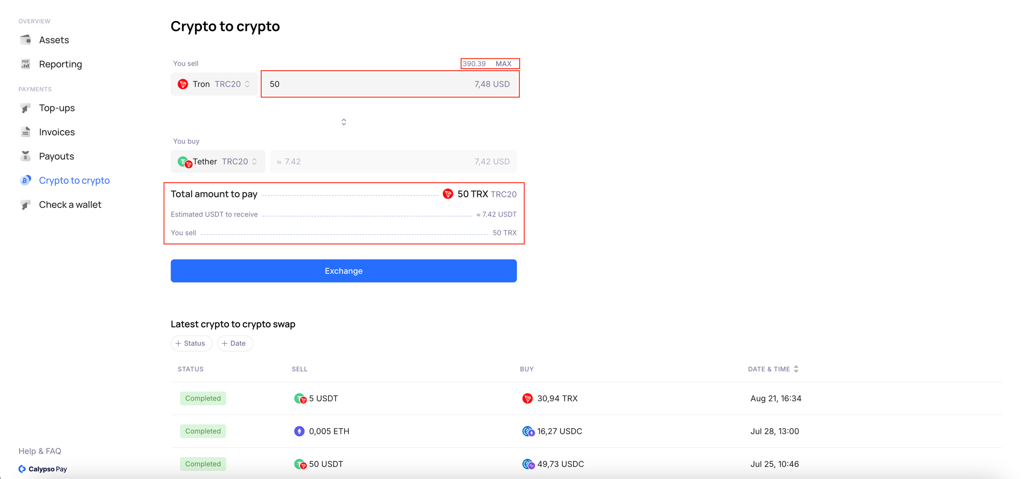Click the Invoices document icon
The image size is (1024, 479).
point(26,132)
